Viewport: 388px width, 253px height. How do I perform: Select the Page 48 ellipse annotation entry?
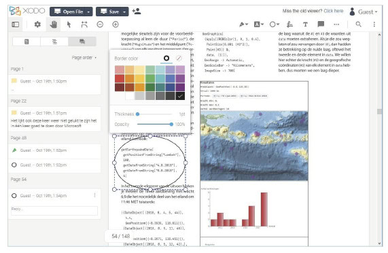tap(54, 165)
